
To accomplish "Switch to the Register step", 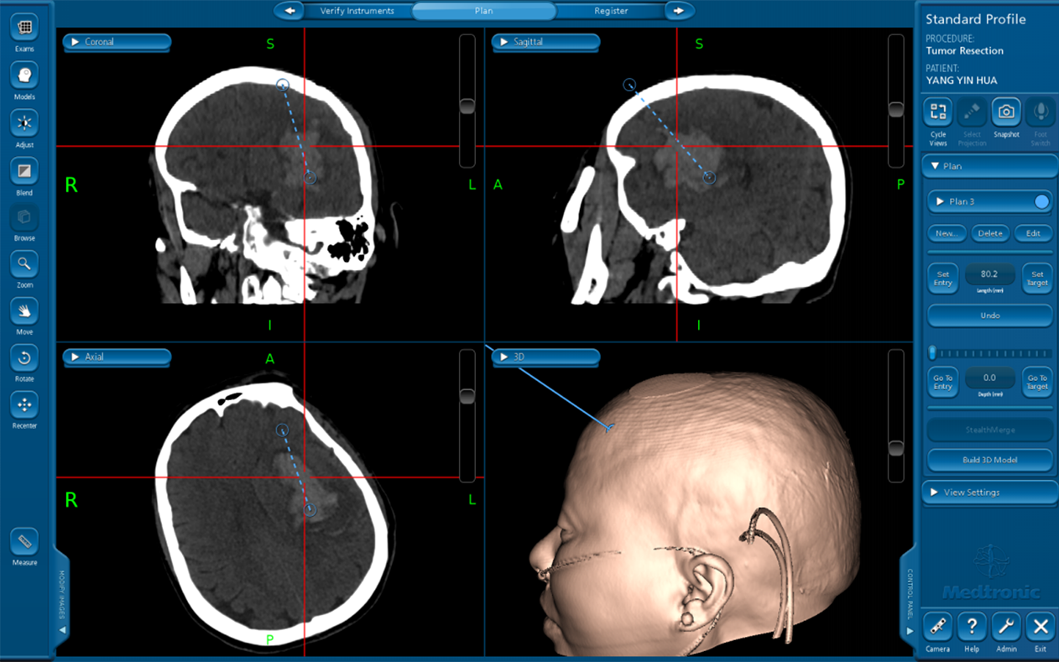I will coord(611,11).
